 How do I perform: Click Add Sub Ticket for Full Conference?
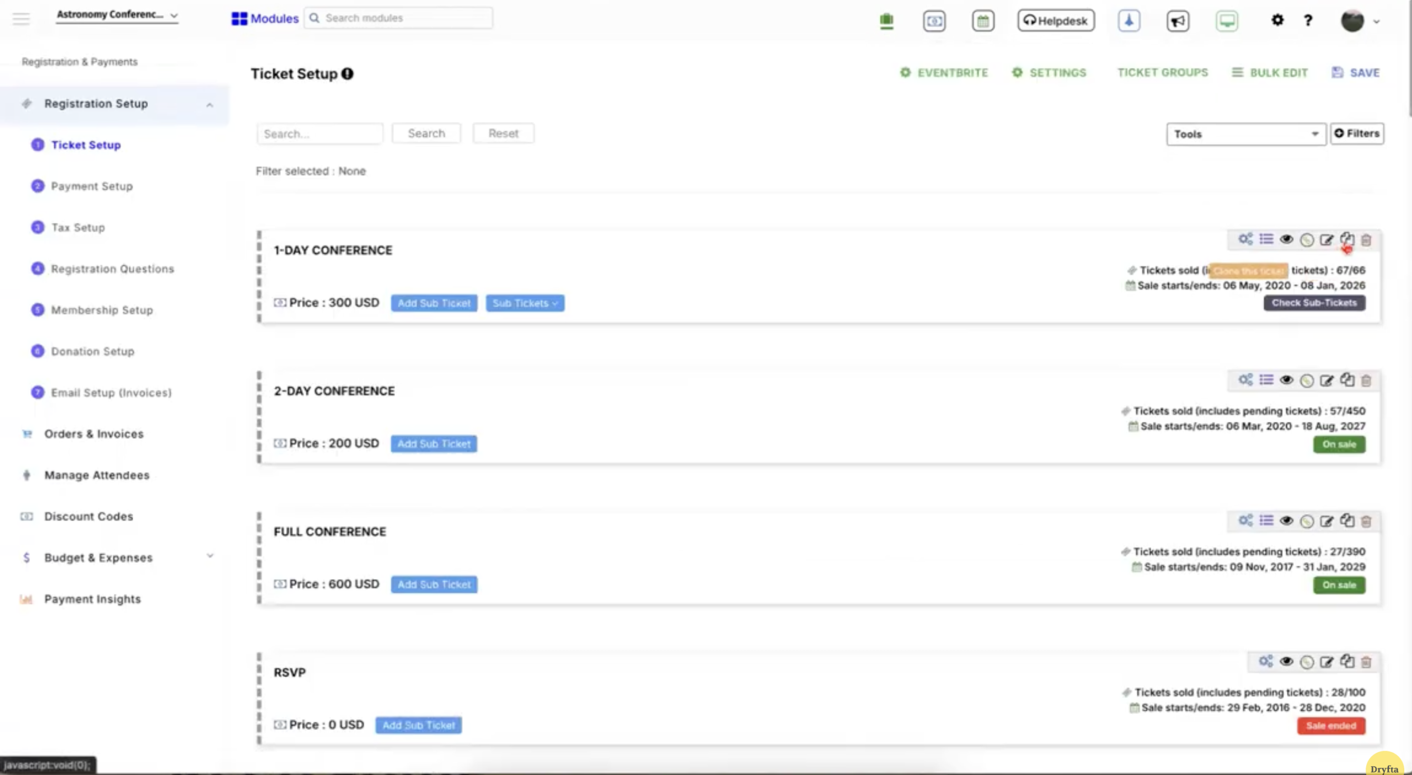coord(434,584)
